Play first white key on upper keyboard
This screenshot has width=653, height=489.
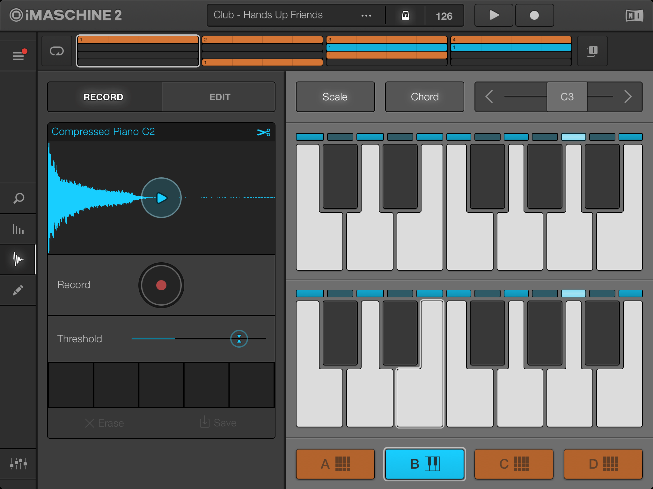coord(319,241)
